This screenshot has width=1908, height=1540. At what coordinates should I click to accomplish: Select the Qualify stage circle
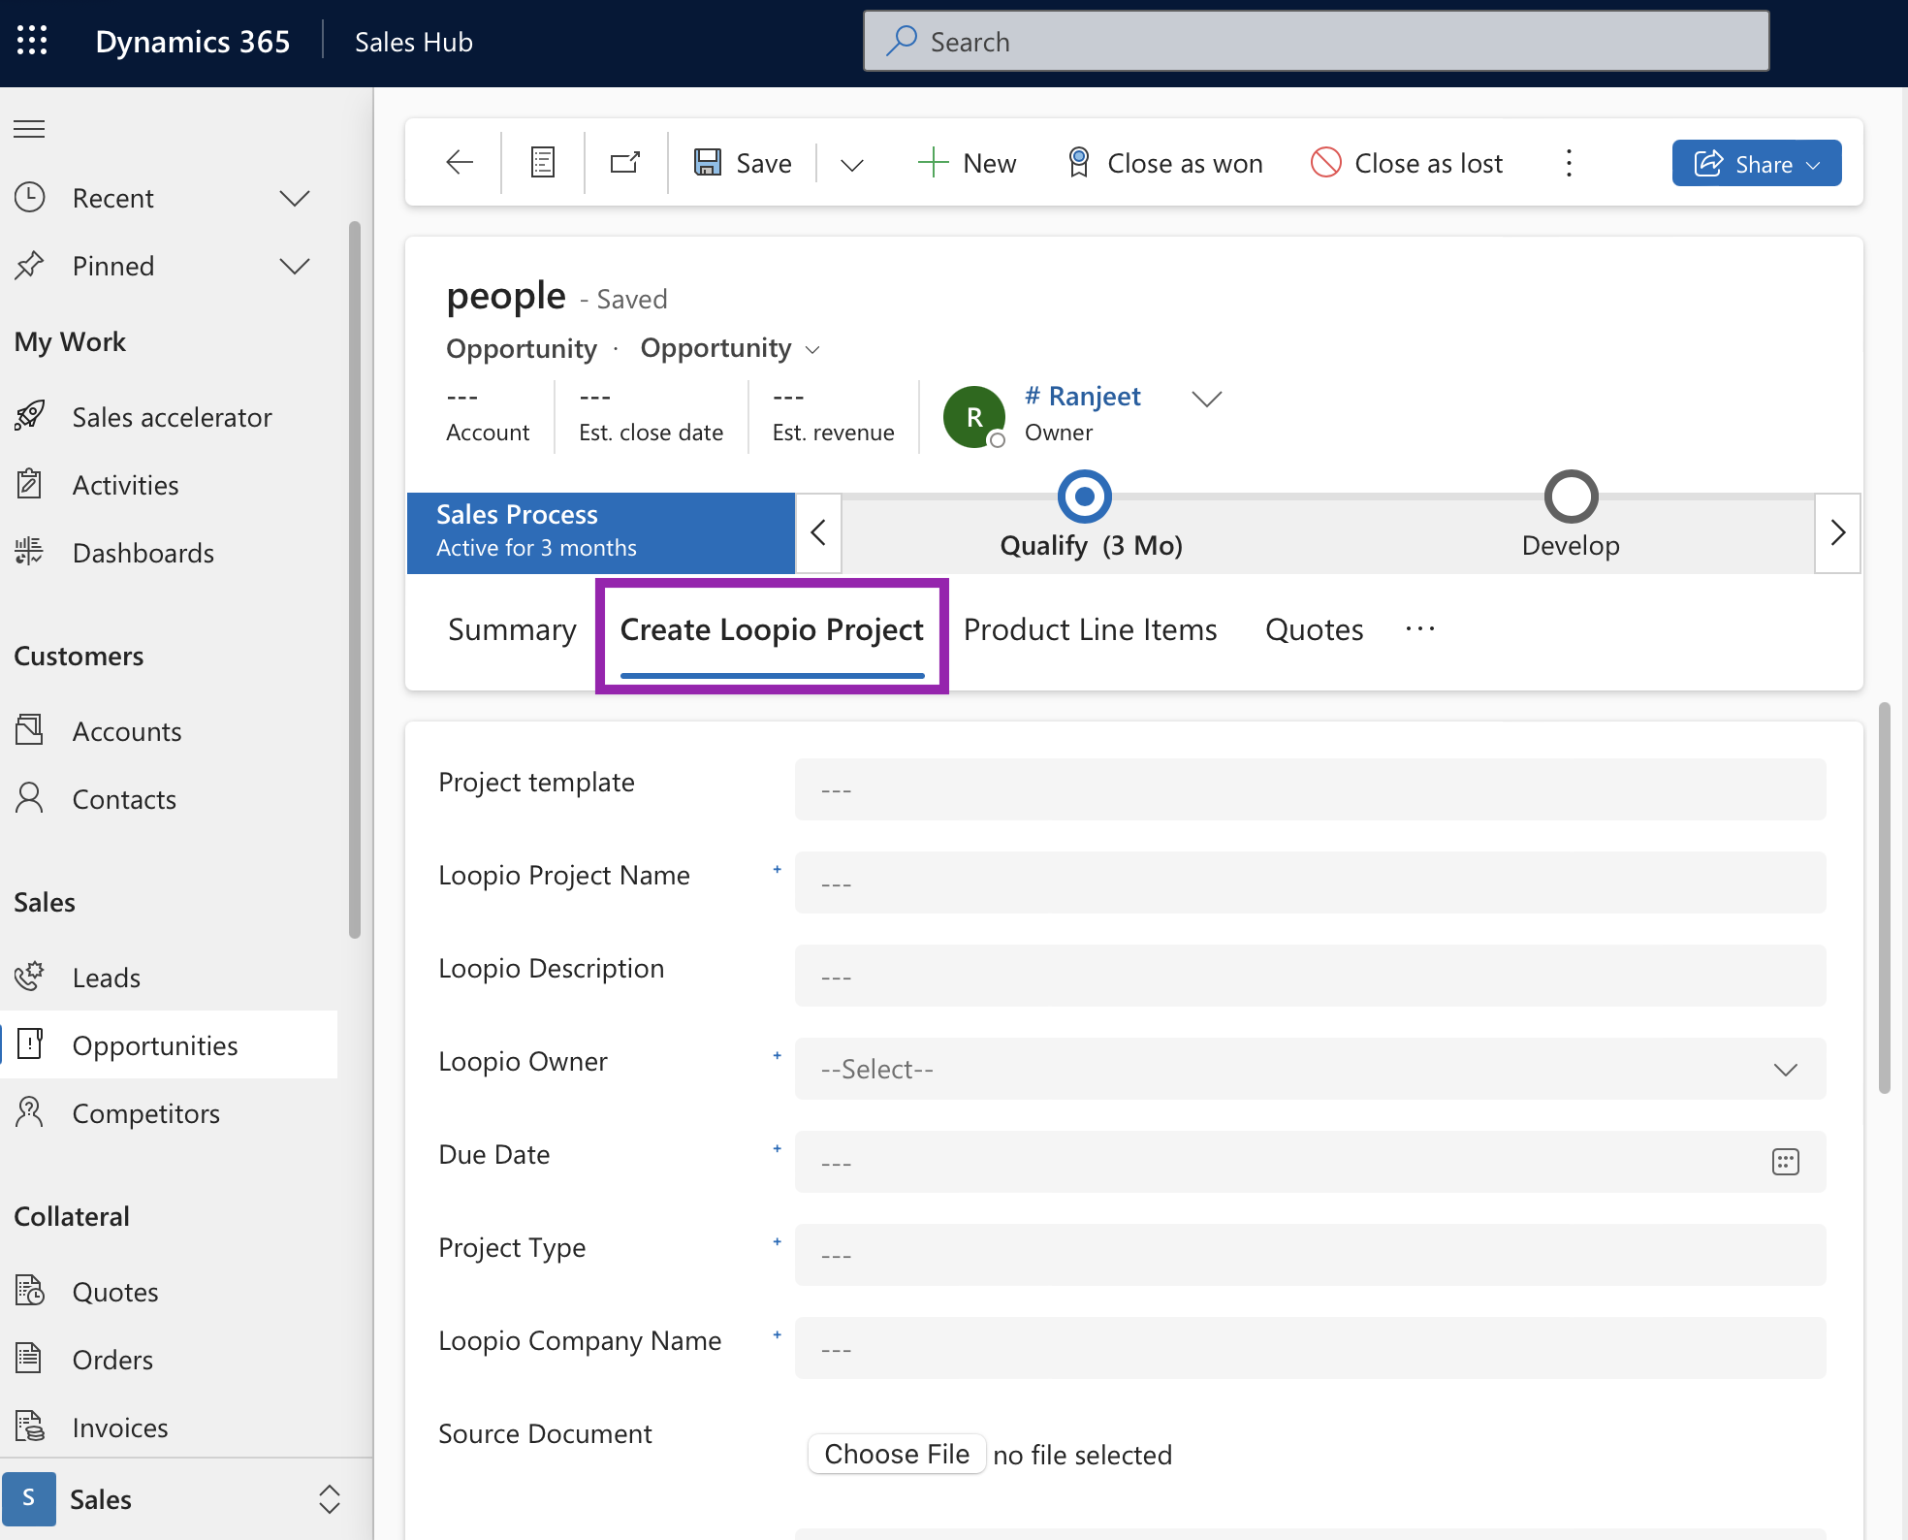click(x=1085, y=497)
